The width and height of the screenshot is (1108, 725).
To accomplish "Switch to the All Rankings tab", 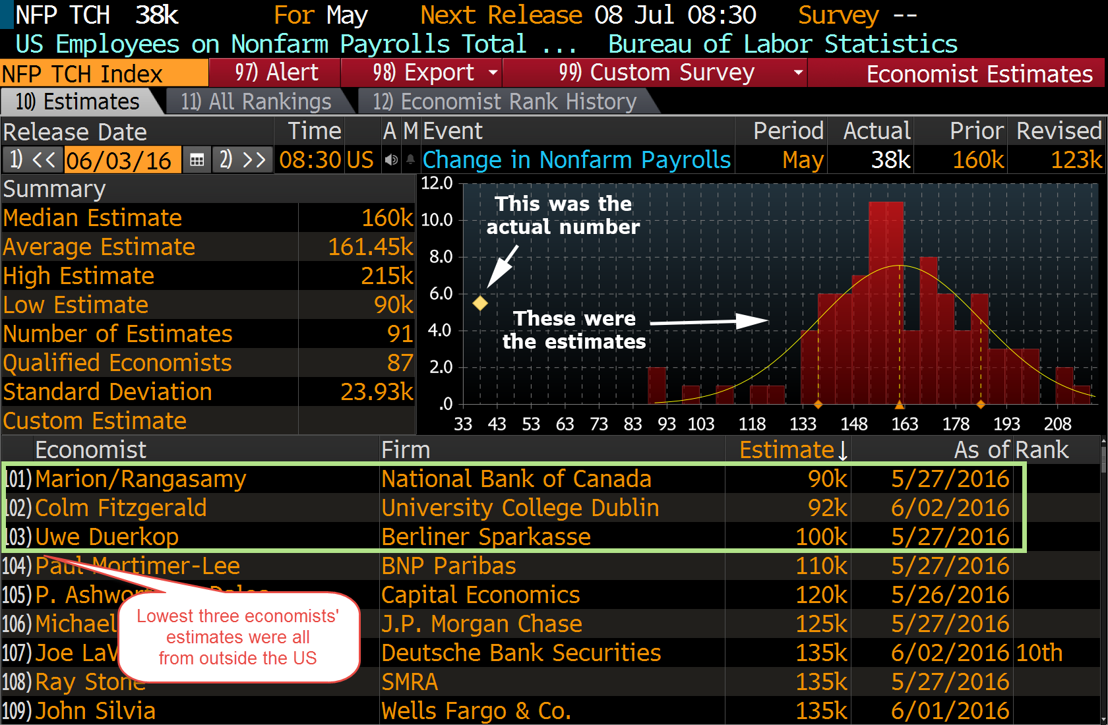I will tap(256, 102).
